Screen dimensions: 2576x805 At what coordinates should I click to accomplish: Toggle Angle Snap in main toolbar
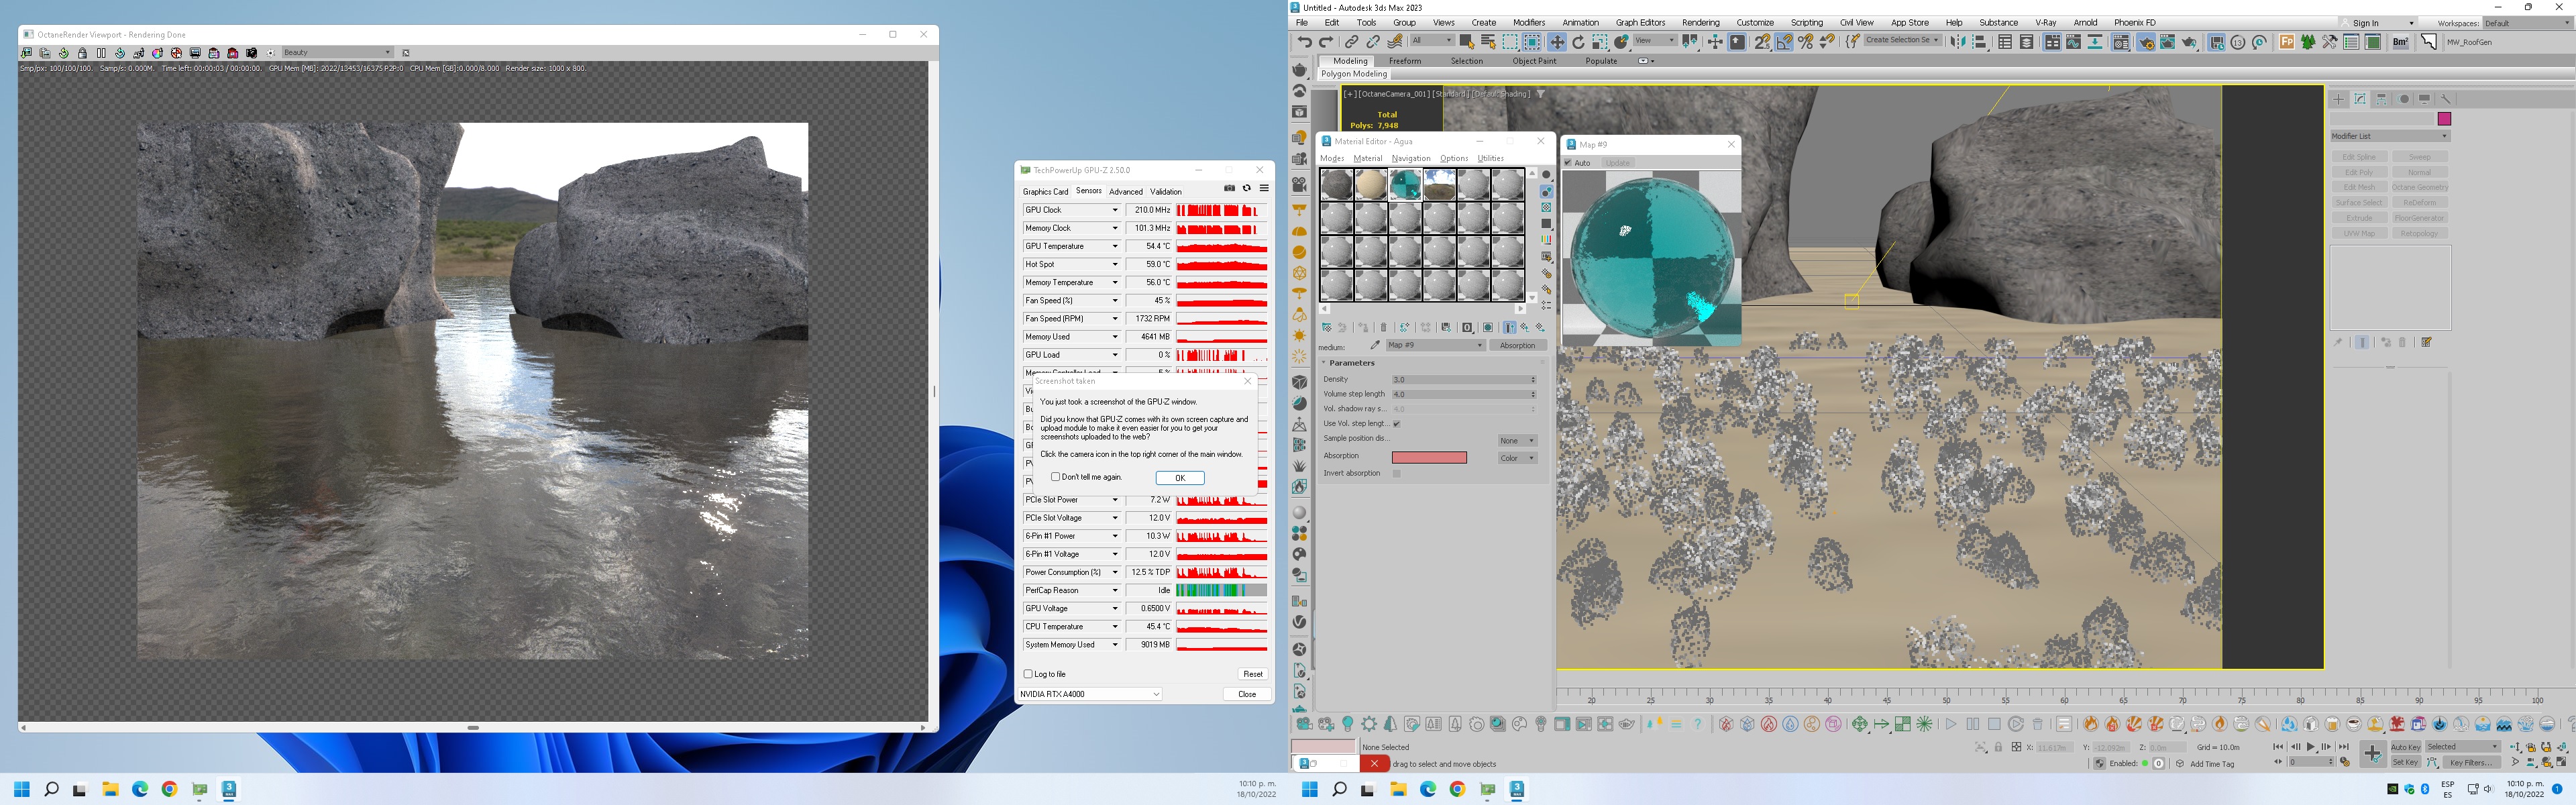click(x=1784, y=42)
